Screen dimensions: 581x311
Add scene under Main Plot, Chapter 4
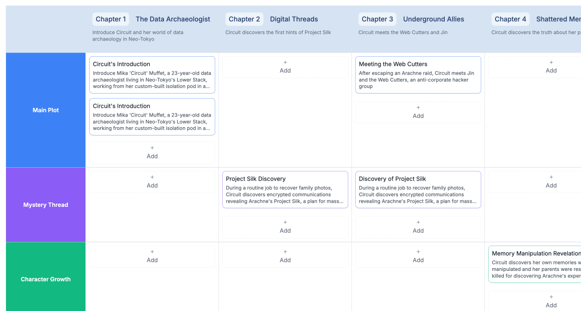click(551, 67)
